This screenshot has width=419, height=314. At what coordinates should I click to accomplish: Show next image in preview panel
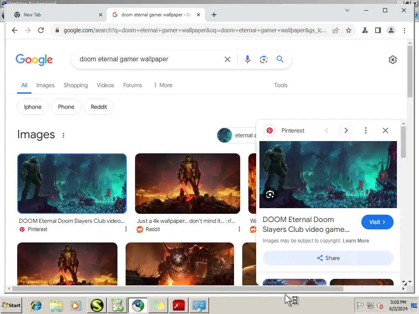[x=346, y=130]
